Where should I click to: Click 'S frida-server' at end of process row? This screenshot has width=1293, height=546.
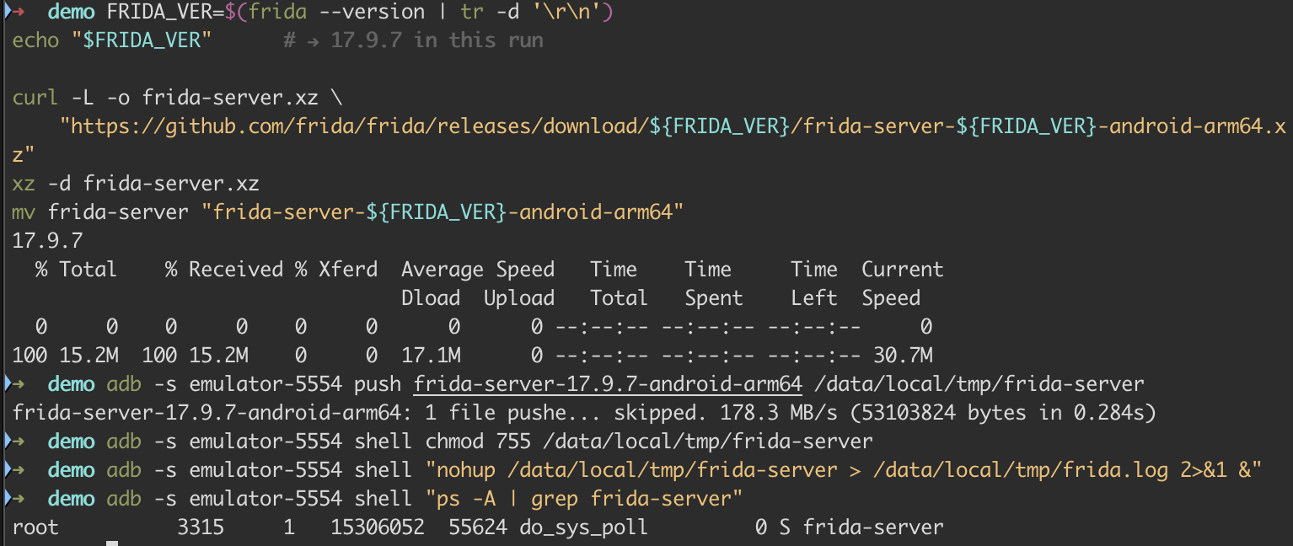point(861,527)
